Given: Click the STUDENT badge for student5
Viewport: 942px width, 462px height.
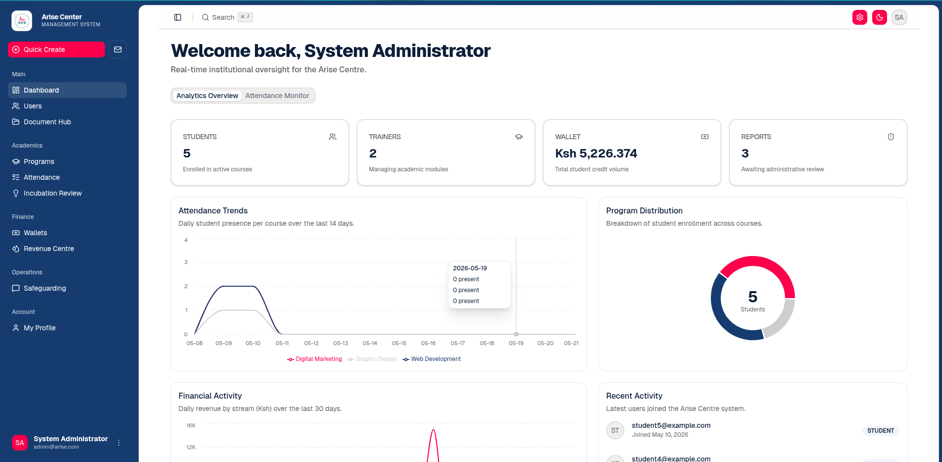Looking at the screenshot, I should pyautogui.click(x=881, y=431).
